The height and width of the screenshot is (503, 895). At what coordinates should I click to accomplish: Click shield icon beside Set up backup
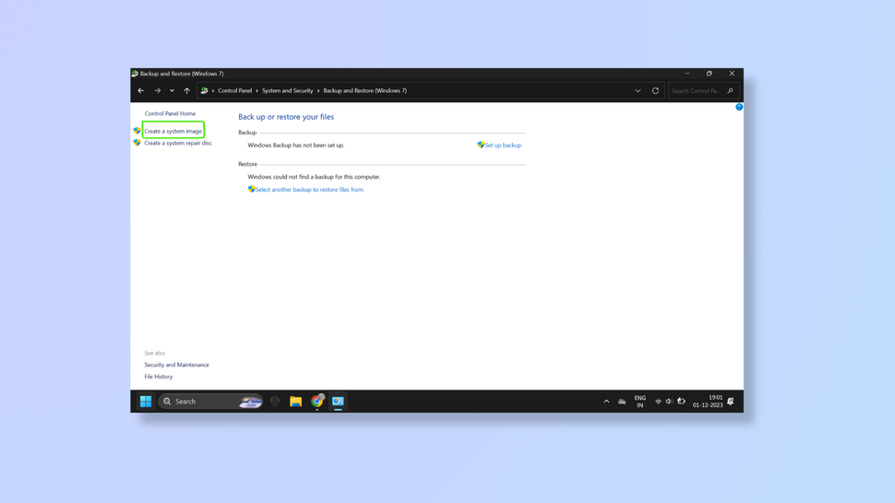click(481, 145)
